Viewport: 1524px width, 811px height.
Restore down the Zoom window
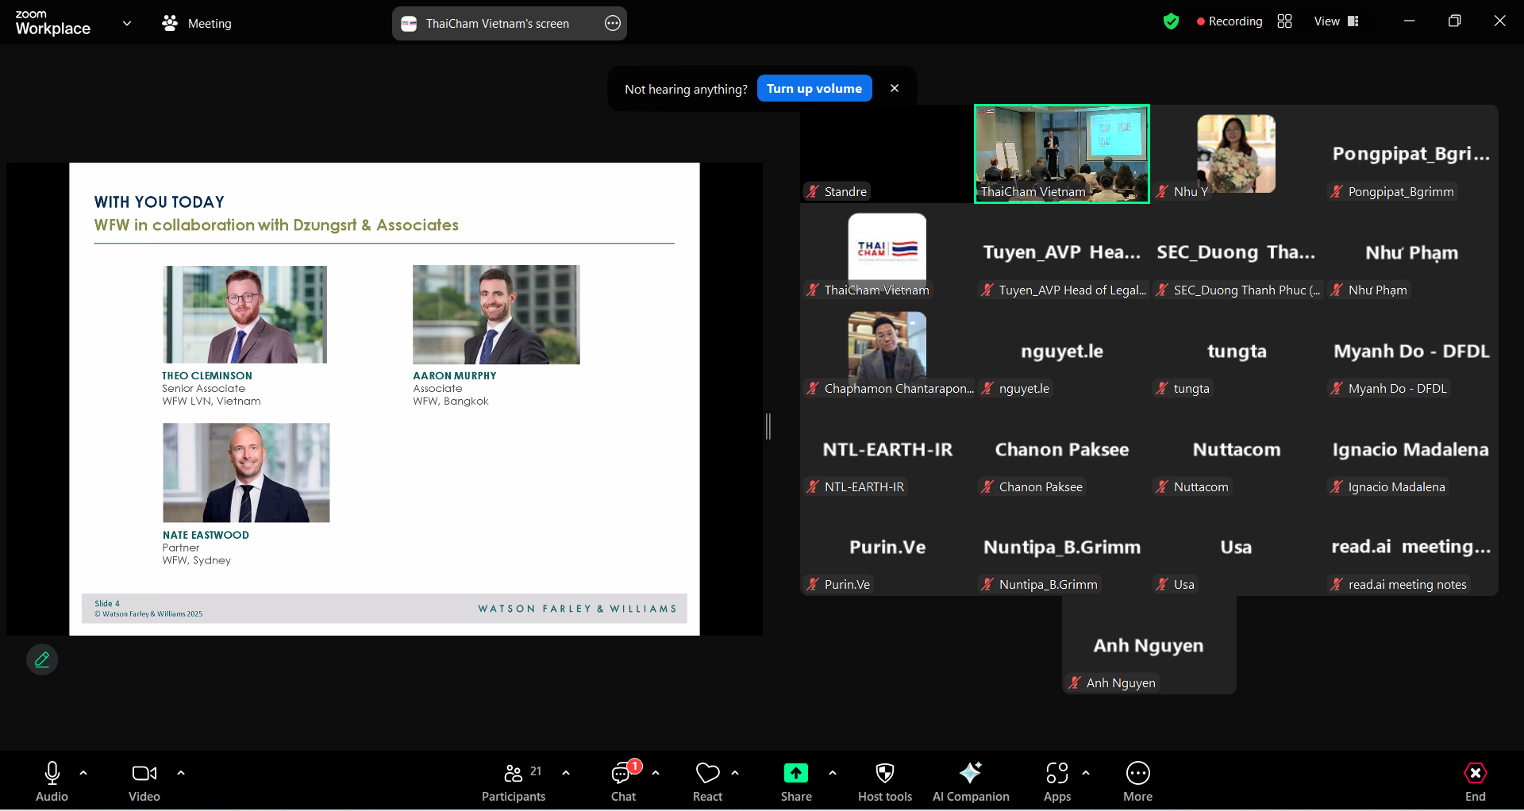click(x=1454, y=21)
